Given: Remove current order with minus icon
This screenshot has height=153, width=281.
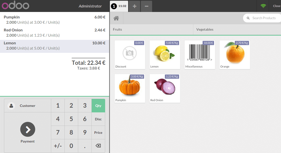Looking at the screenshot, I should click(146, 6).
